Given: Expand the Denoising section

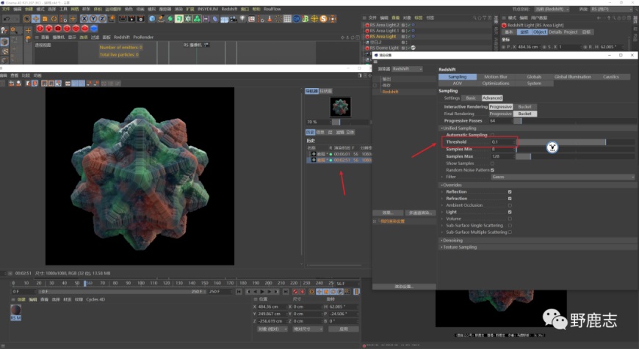Looking at the screenshot, I should [441, 240].
